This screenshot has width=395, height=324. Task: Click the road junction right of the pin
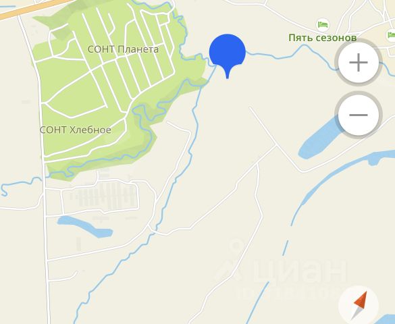(276, 145)
